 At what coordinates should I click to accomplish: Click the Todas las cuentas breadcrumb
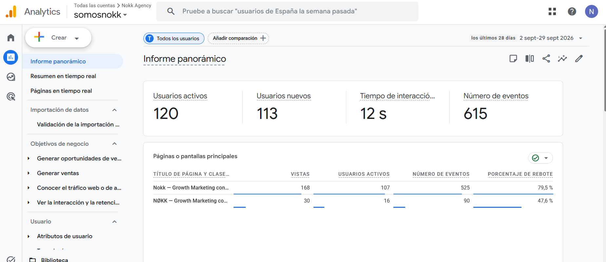(x=94, y=6)
